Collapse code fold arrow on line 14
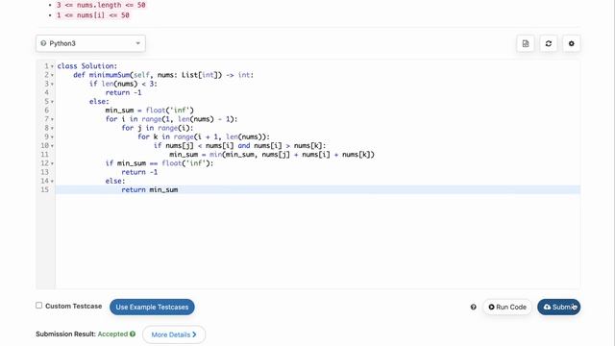Viewport: 615px width, 346px height. (52, 181)
